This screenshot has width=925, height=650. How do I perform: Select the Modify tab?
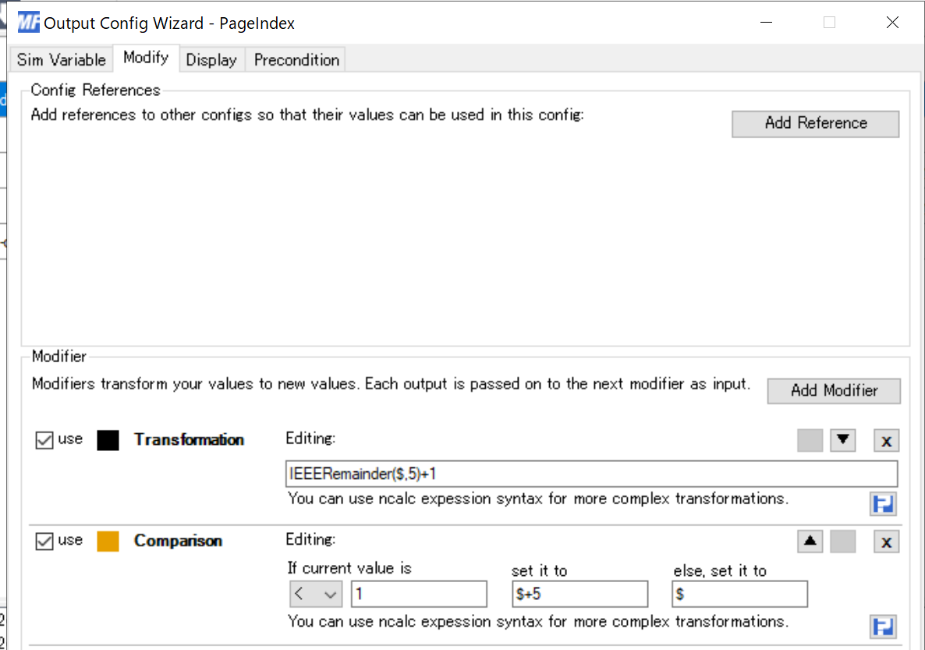(x=146, y=58)
